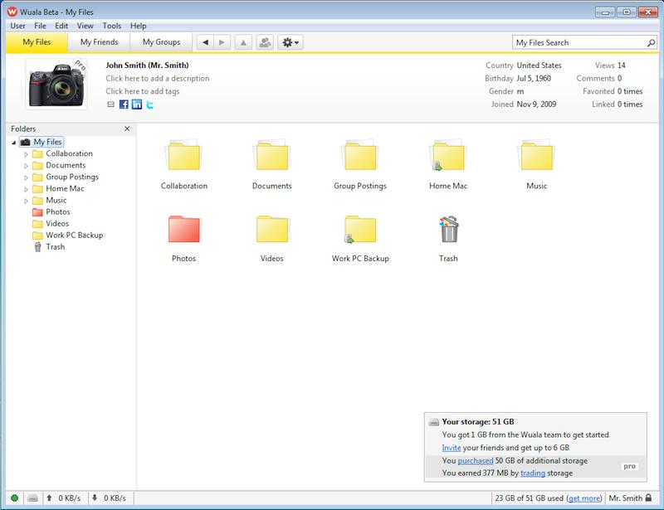Expand the Documents tree node
Viewport: 664px width, 510px height.
click(x=27, y=166)
